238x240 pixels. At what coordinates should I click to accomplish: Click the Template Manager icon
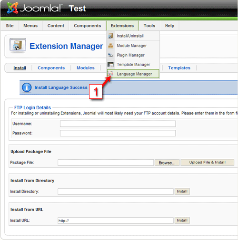110,65
